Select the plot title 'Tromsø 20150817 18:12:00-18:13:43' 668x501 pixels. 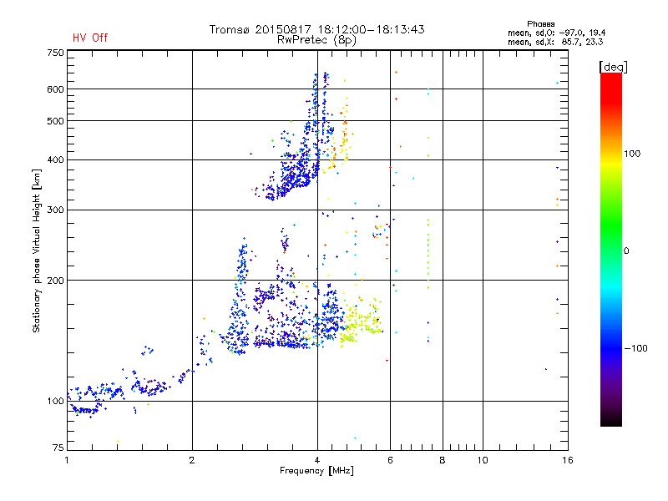tap(316, 29)
